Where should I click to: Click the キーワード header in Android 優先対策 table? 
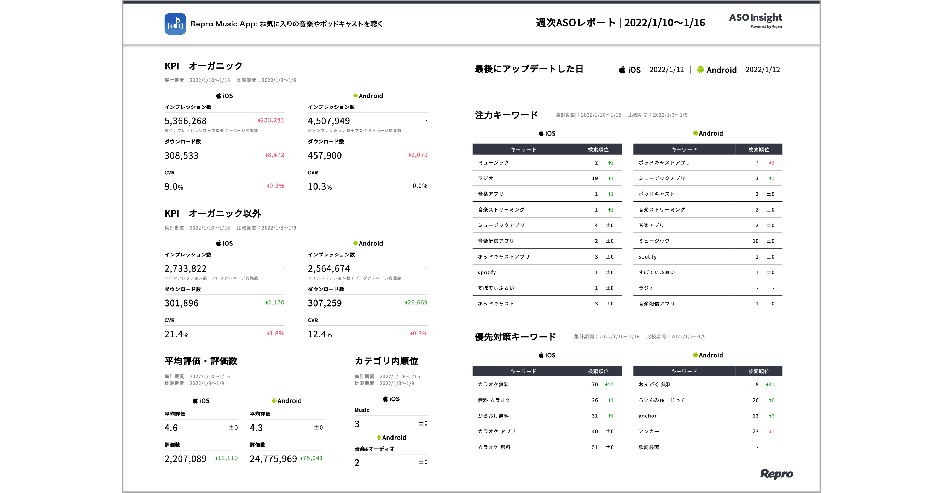pyautogui.click(x=684, y=371)
